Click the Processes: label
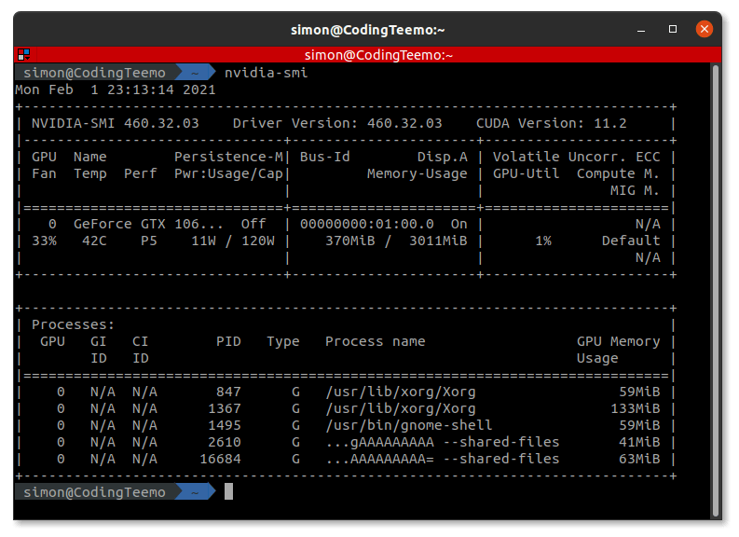This screenshot has height=537, width=739. point(73,324)
